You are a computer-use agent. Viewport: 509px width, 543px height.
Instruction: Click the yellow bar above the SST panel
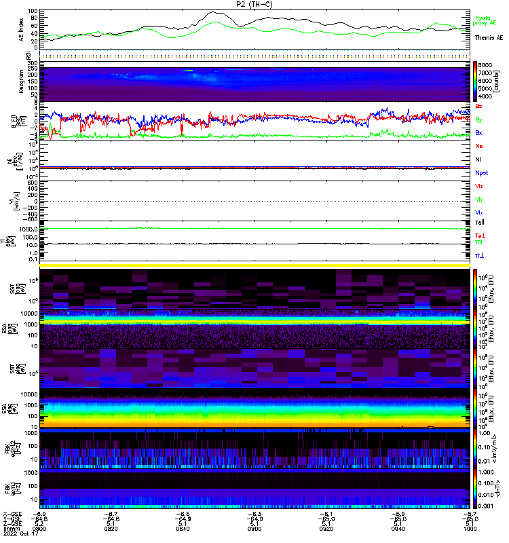[255, 265]
